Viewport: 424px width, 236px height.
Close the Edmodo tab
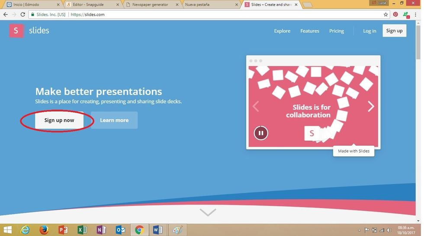point(58,5)
